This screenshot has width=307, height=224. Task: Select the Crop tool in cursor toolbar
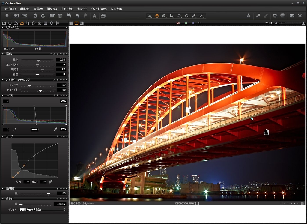pos(171,16)
